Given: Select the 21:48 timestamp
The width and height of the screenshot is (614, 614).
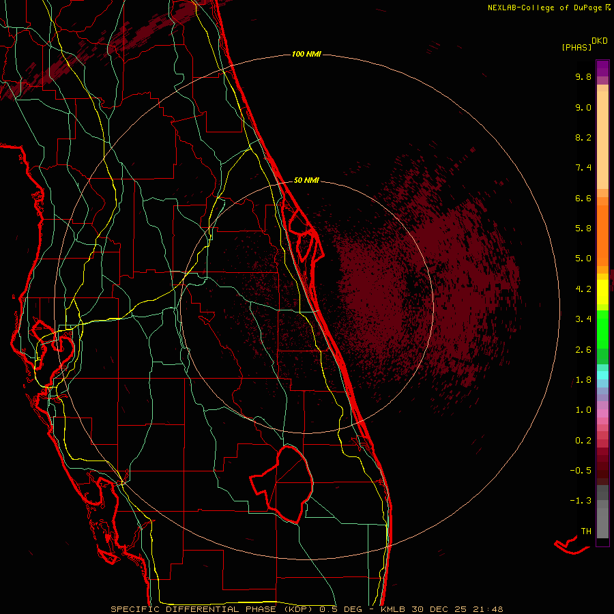Looking at the screenshot, I should pyautogui.click(x=486, y=609).
